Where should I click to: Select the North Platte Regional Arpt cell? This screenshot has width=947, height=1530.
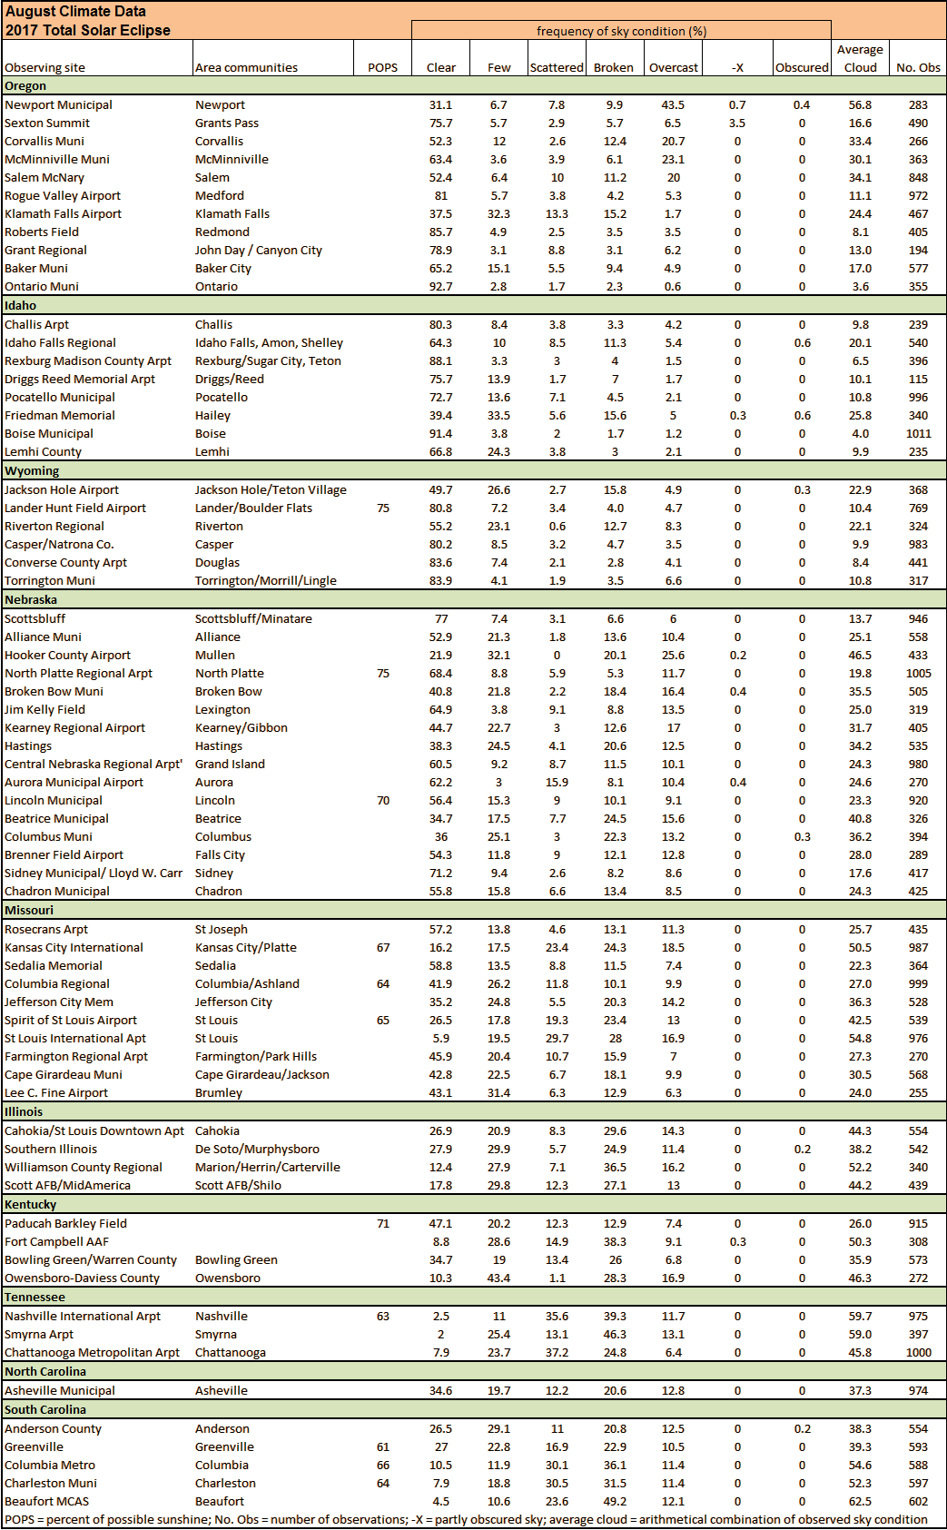[x=98, y=674]
